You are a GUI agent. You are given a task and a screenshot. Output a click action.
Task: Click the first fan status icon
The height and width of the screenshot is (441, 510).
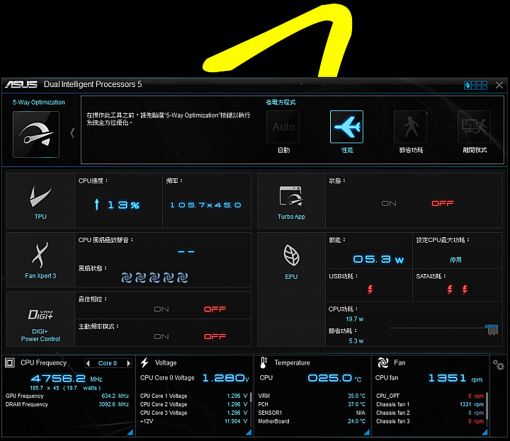127,277
